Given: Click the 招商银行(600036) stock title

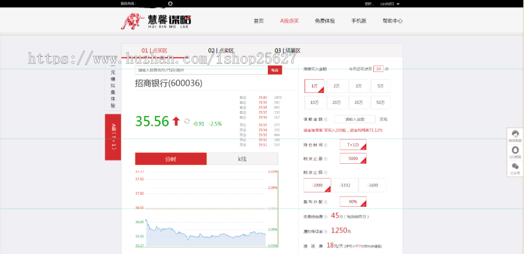Looking at the screenshot, I should point(169,84).
